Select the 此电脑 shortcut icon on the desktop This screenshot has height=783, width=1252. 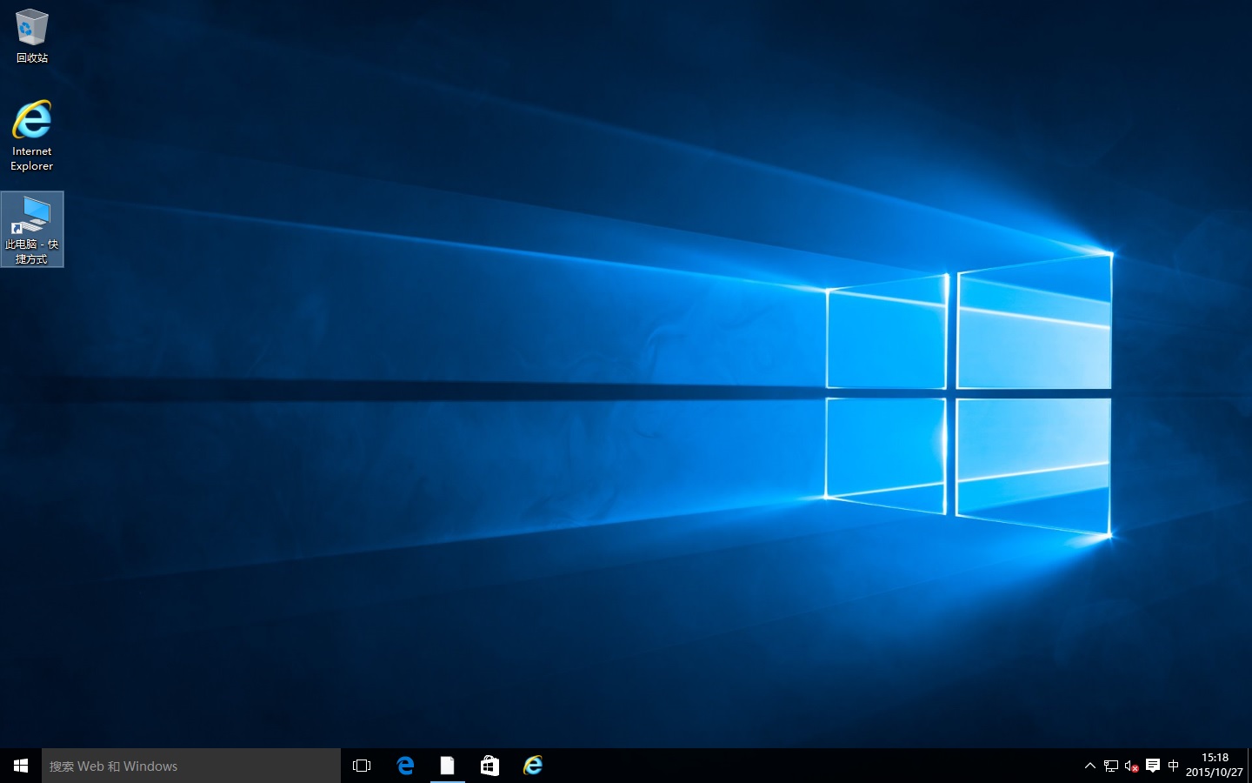pos(32,230)
